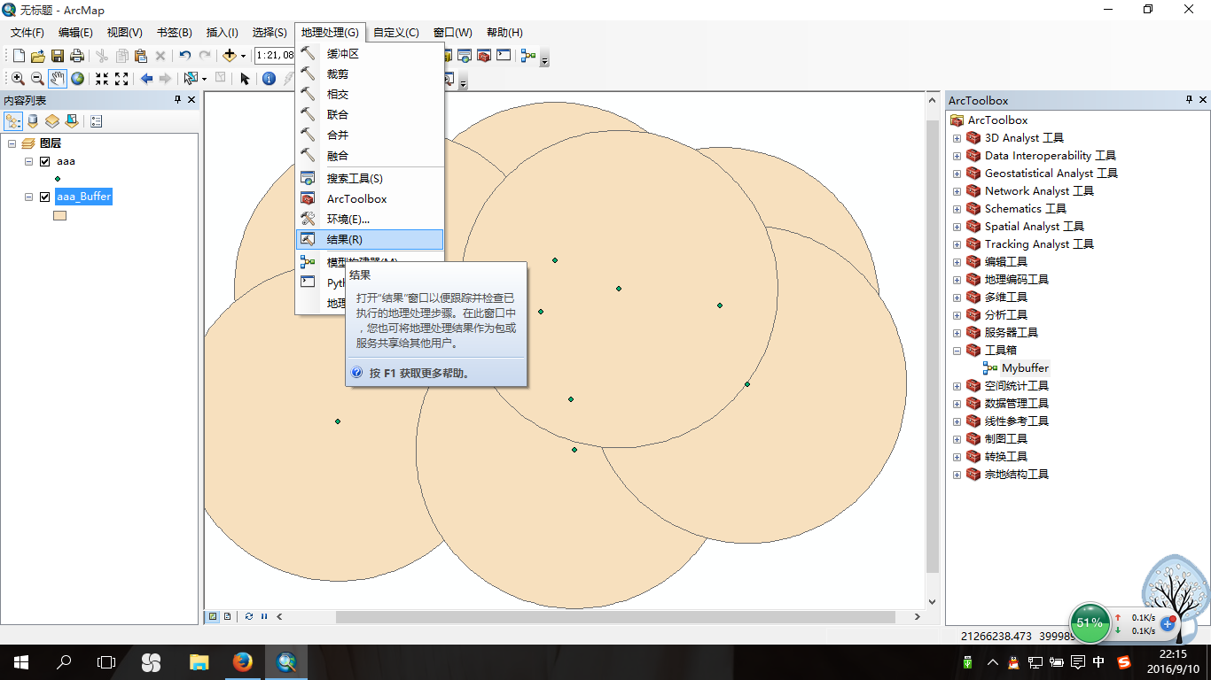
Task: Click the aaa layer point symbol
Action: tap(58, 179)
